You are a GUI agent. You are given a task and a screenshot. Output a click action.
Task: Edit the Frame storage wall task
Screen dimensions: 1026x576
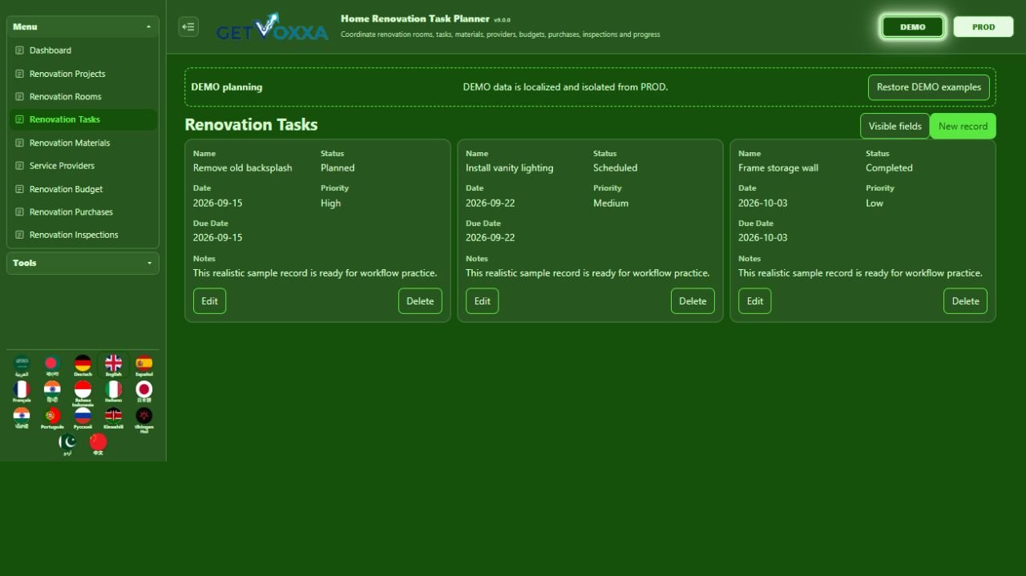755,301
